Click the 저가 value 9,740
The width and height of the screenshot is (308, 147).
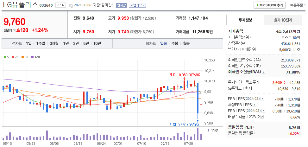tap(123, 32)
